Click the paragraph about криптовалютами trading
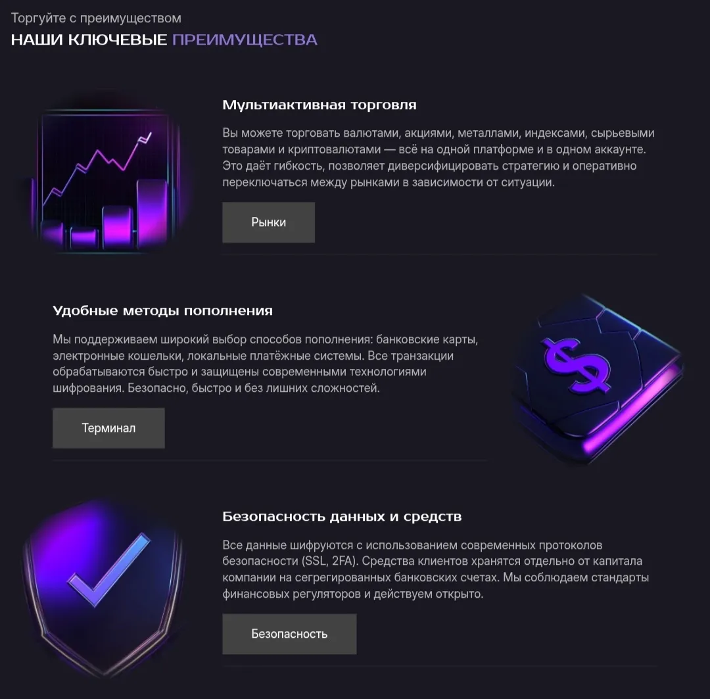 point(438,158)
